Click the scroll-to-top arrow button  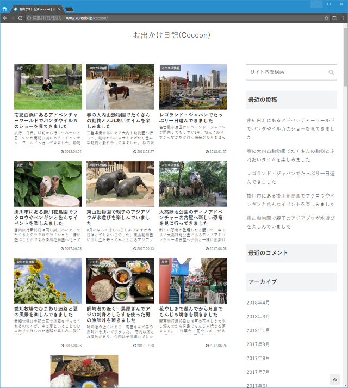(x=335, y=380)
